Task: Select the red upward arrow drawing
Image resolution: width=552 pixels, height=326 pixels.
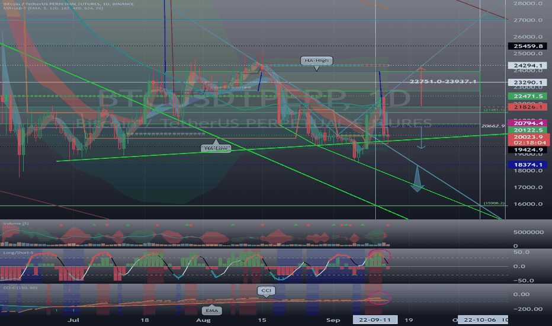Action: (x=421, y=87)
